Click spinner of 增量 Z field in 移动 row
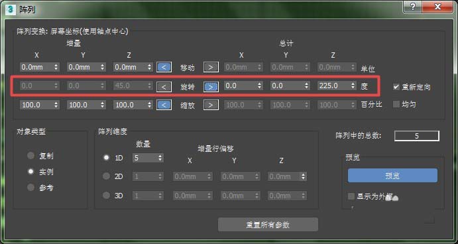 150,67
